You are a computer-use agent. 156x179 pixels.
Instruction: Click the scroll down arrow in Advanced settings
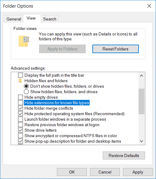pos(142,141)
